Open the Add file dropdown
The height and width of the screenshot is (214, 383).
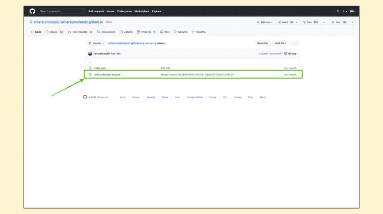click(x=280, y=43)
